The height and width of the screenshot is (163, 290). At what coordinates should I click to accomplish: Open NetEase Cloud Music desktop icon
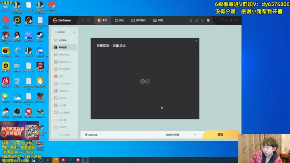coord(6,82)
